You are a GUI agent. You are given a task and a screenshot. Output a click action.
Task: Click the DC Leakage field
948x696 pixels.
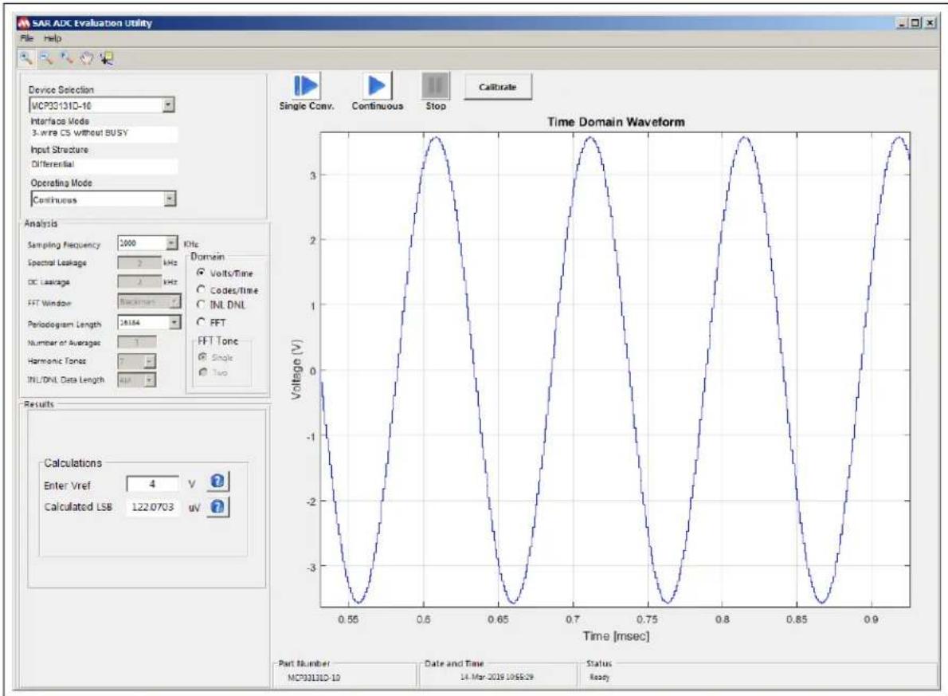pos(139,281)
